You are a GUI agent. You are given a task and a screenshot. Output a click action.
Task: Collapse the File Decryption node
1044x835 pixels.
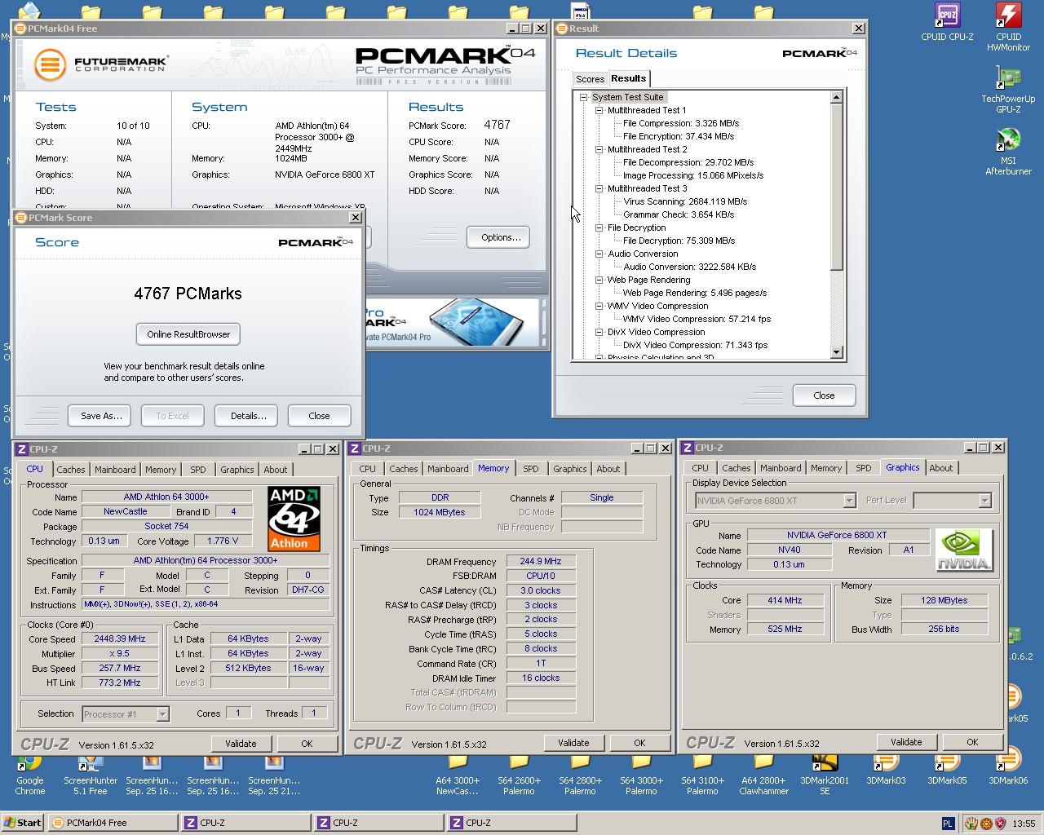coord(599,228)
